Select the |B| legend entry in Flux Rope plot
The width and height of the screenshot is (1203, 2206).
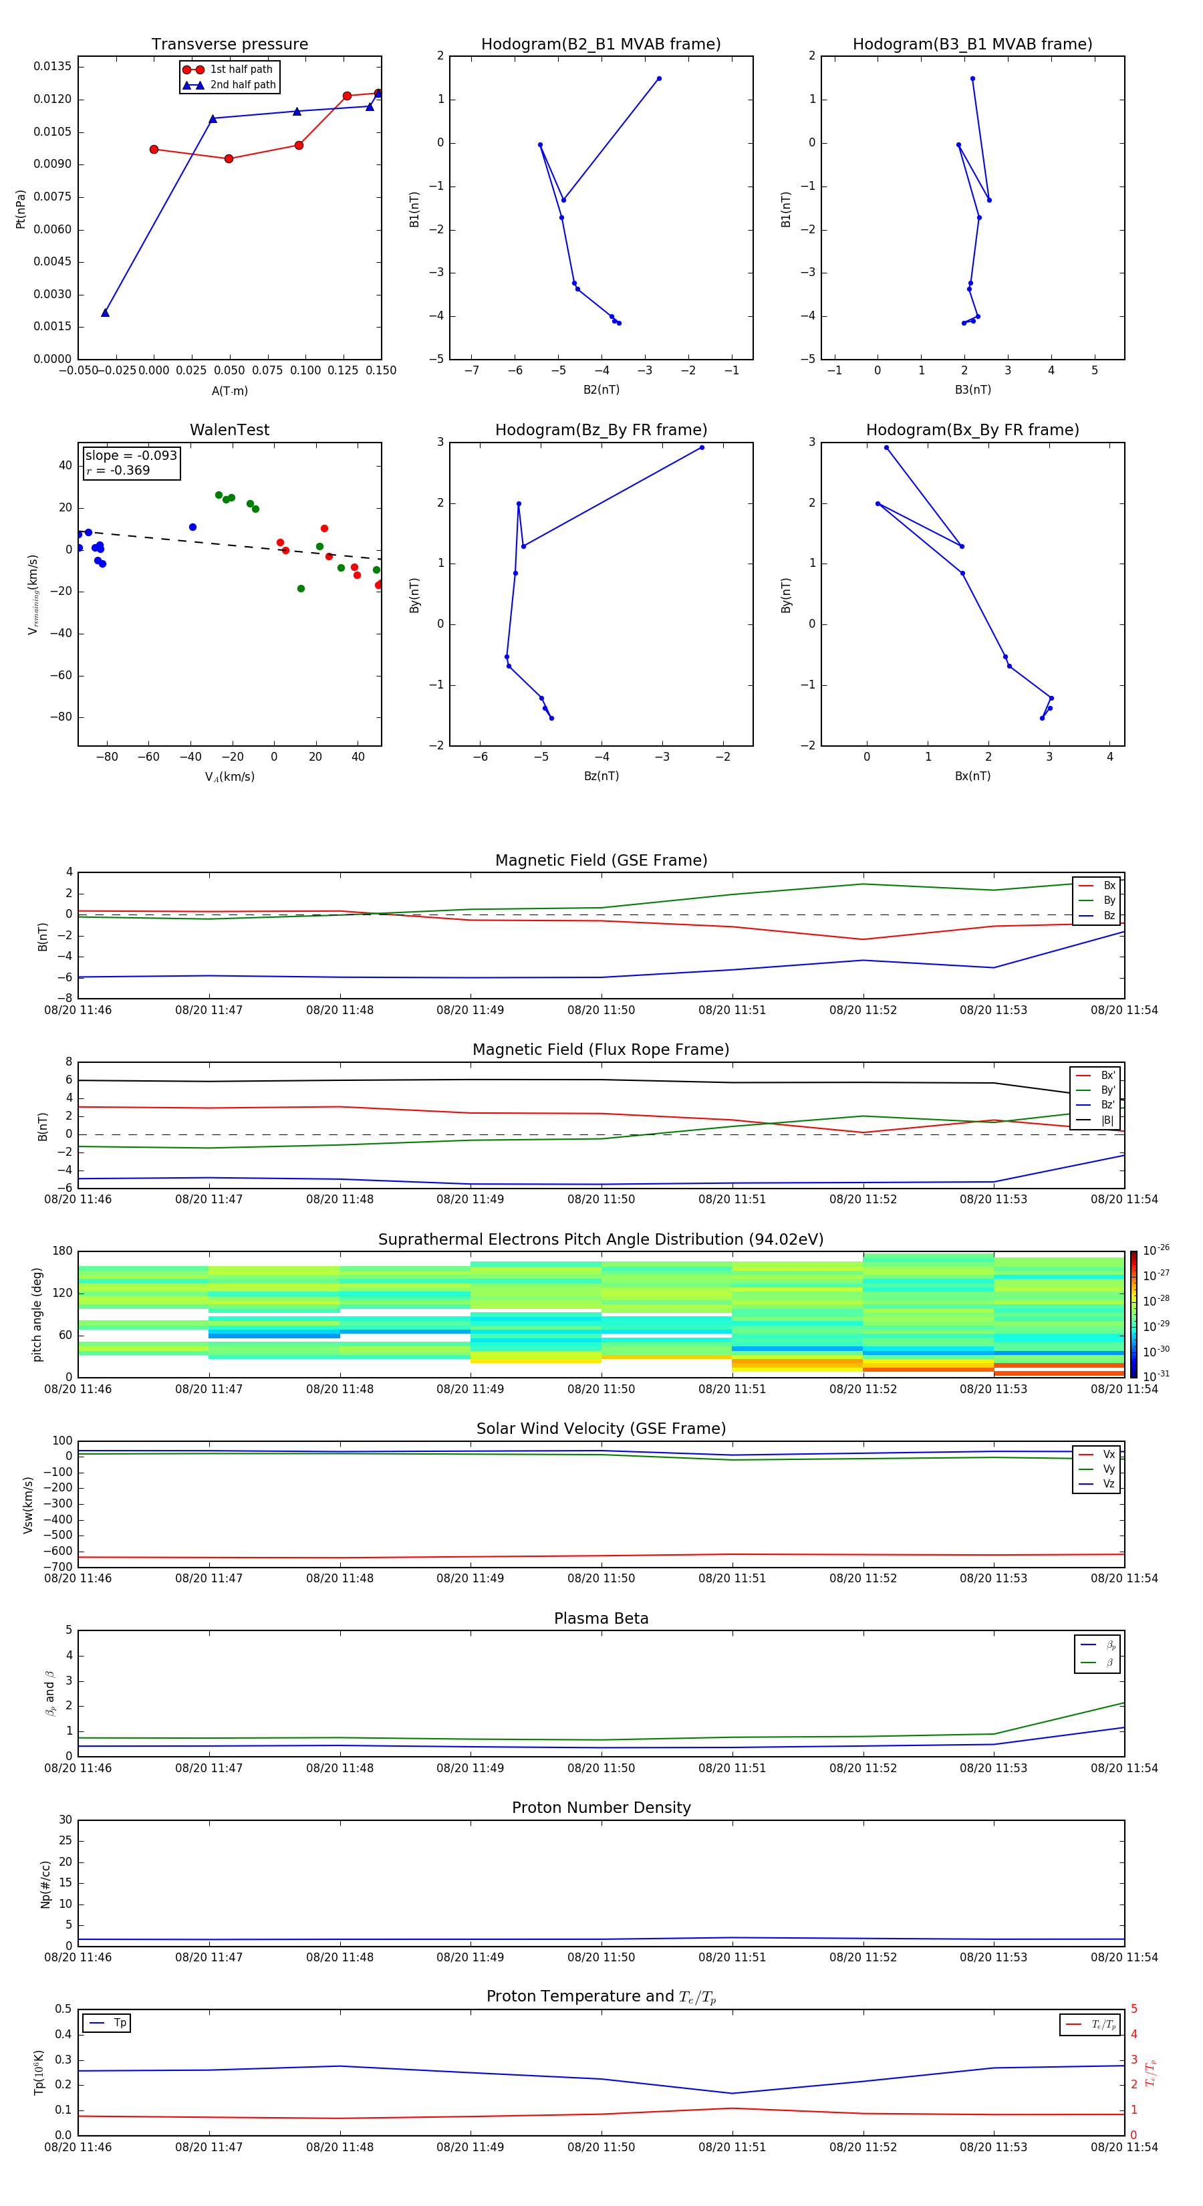[1095, 1120]
